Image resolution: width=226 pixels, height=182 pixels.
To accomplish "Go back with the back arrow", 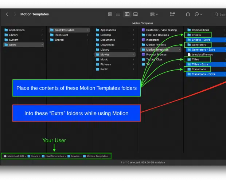I will [x=7, y=14].
